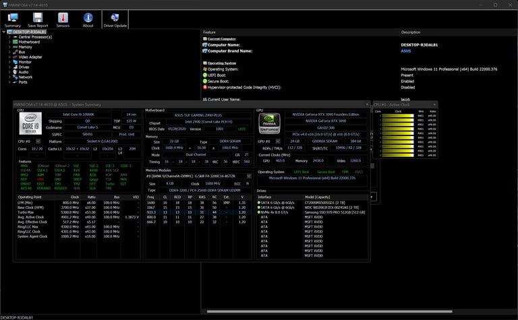This screenshot has width=518, height=320.
Task: Click the Network tree node icon
Action: [15, 77]
